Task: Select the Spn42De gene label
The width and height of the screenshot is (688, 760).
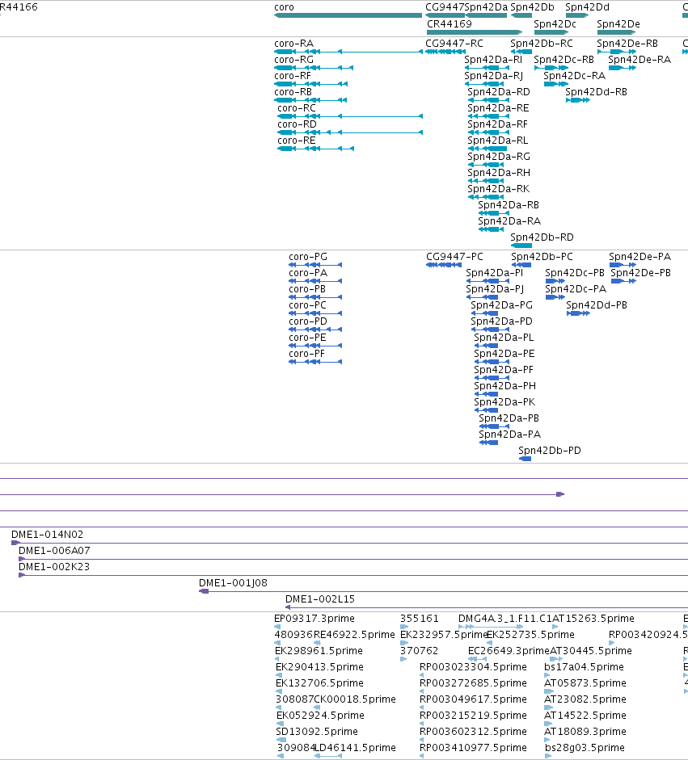Action: point(618,23)
